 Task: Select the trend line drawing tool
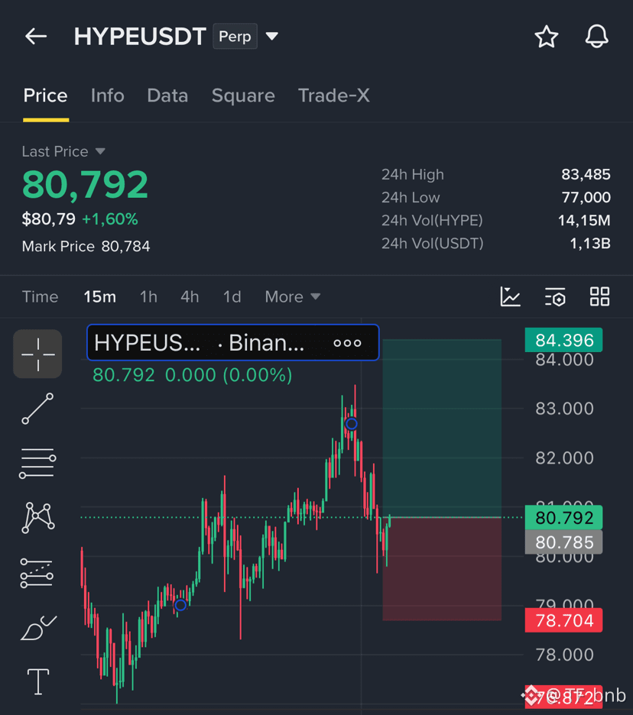[37, 409]
